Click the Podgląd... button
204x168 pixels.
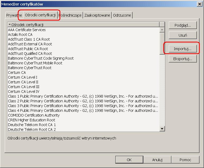(x=183, y=25)
